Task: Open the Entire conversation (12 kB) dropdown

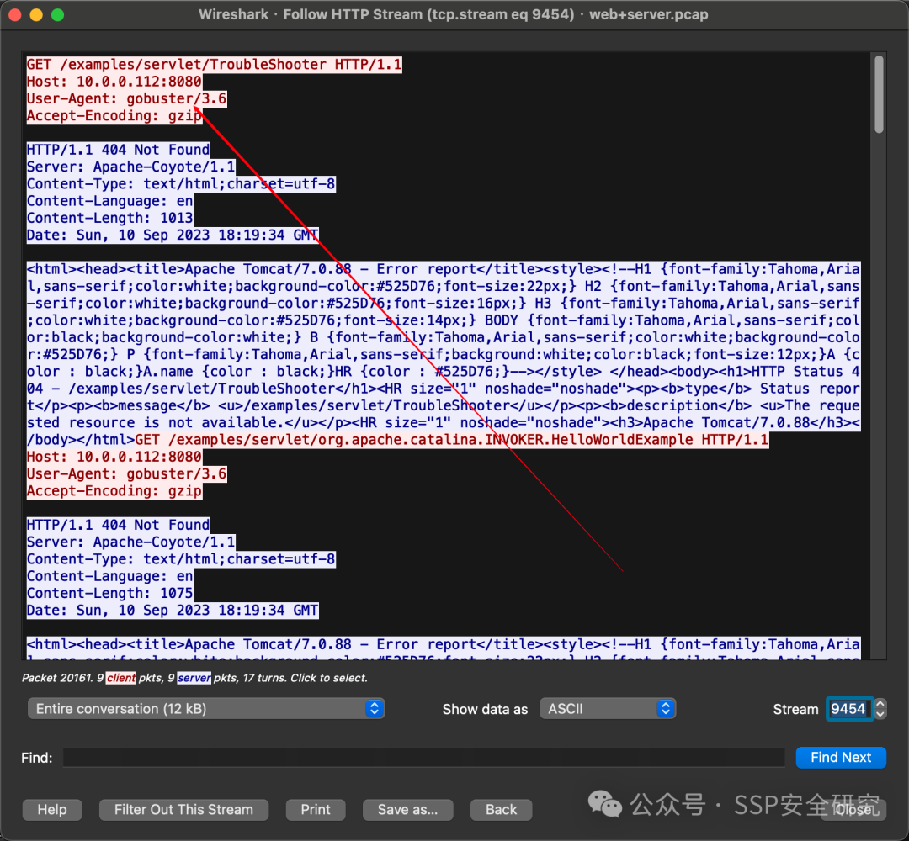Action: pyautogui.click(x=206, y=708)
